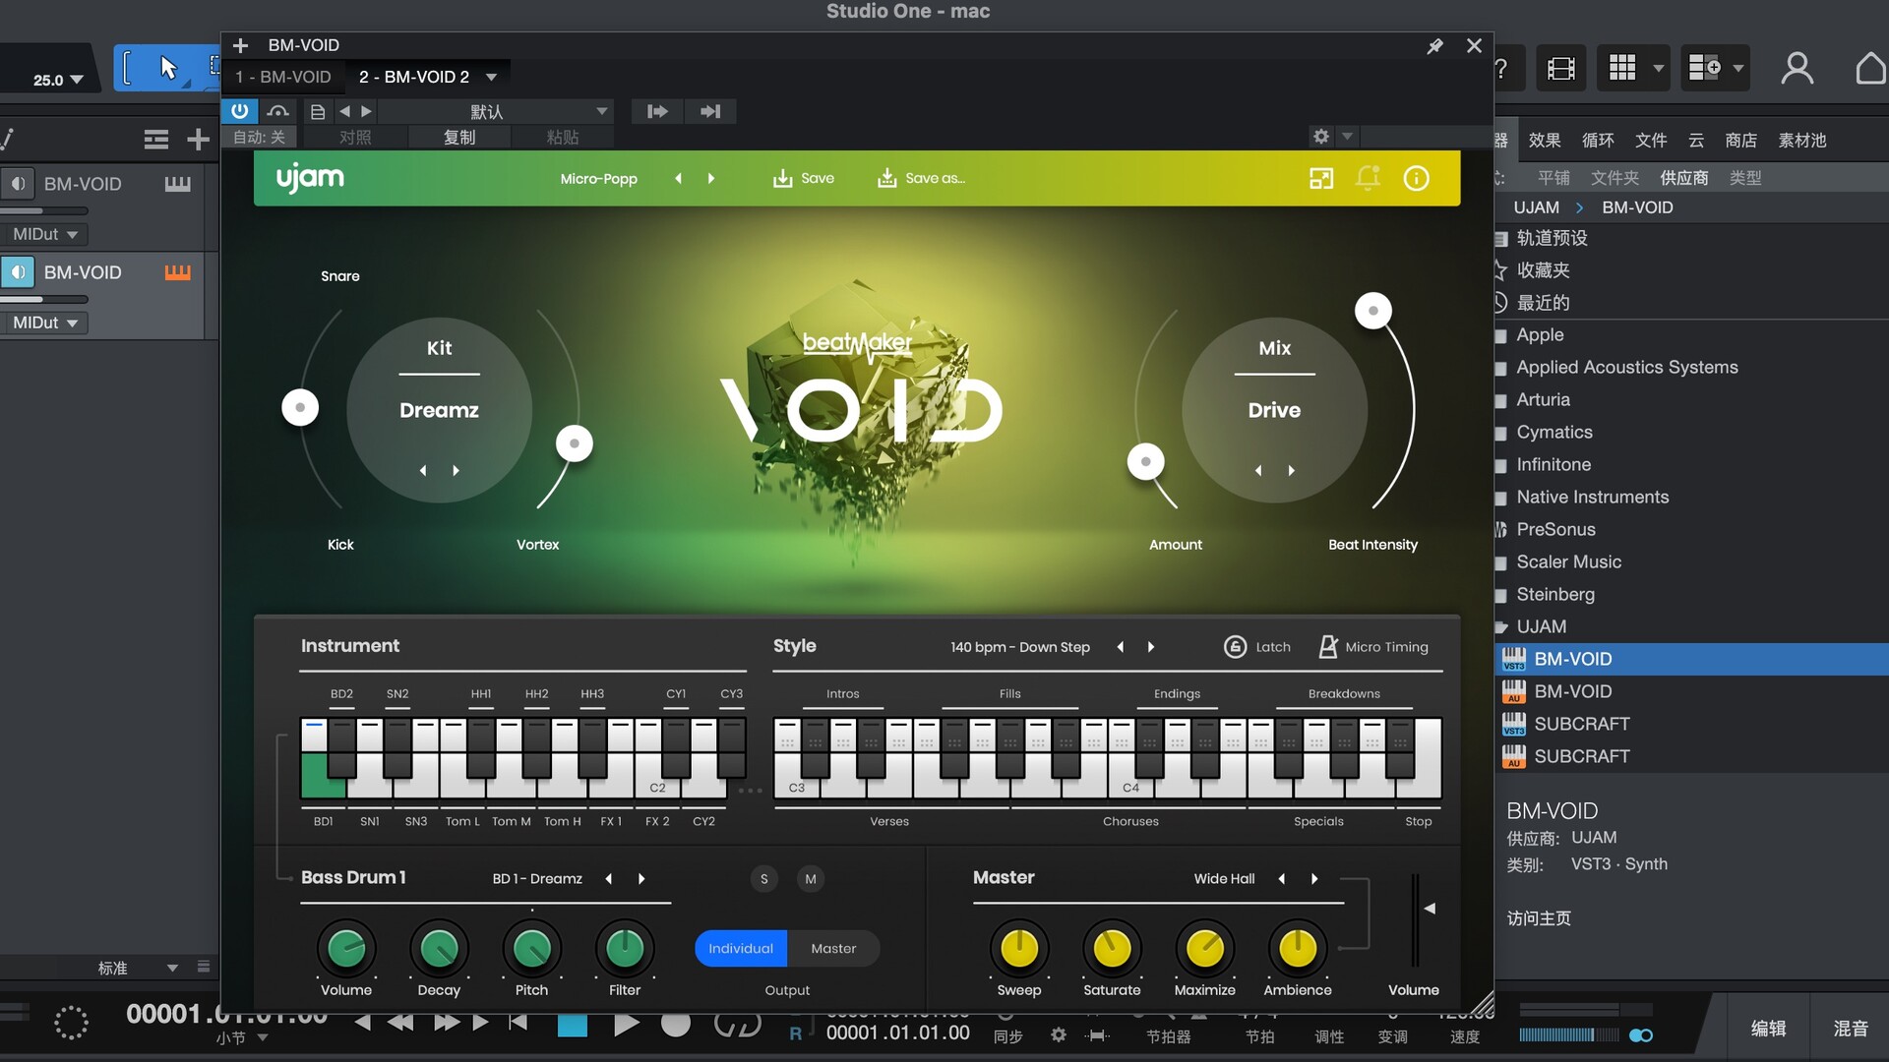Set output to Master
Viewport: 1889px width, 1062px height.
[x=833, y=948]
